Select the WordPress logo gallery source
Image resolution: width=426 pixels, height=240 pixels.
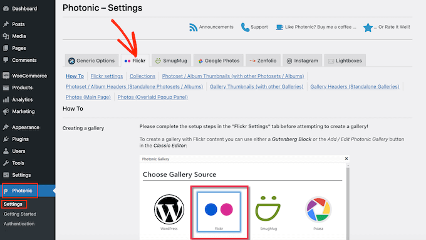169,209
